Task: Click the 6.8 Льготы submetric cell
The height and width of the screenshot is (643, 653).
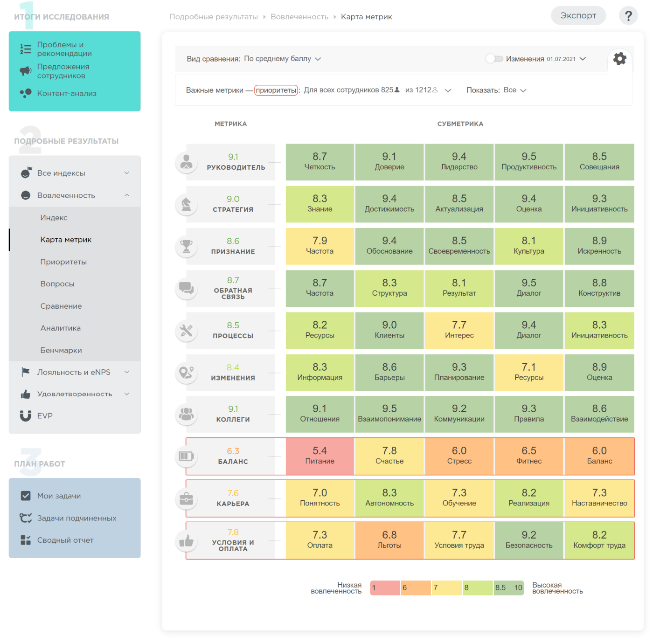Action: (x=389, y=540)
